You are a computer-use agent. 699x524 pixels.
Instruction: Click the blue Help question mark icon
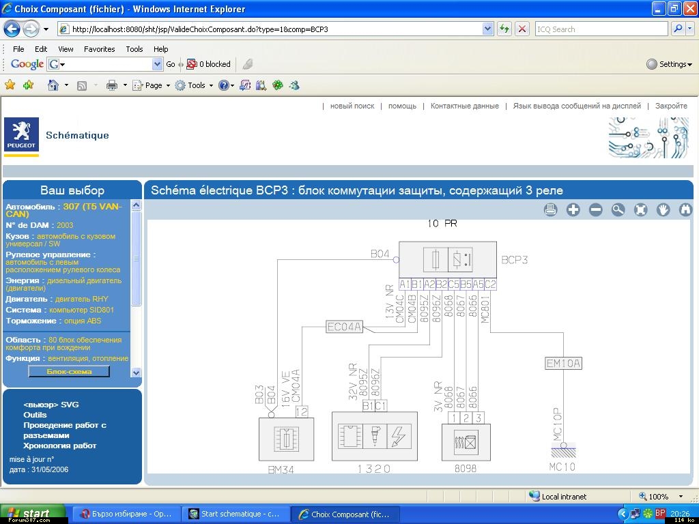[x=224, y=85]
